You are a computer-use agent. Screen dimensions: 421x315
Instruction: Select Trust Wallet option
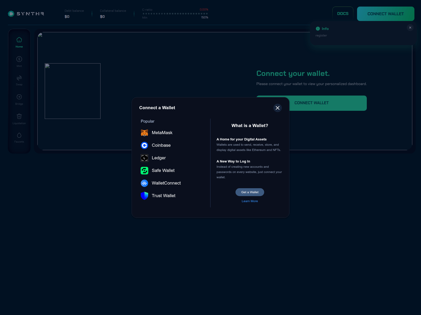pyautogui.click(x=172, y=196)
